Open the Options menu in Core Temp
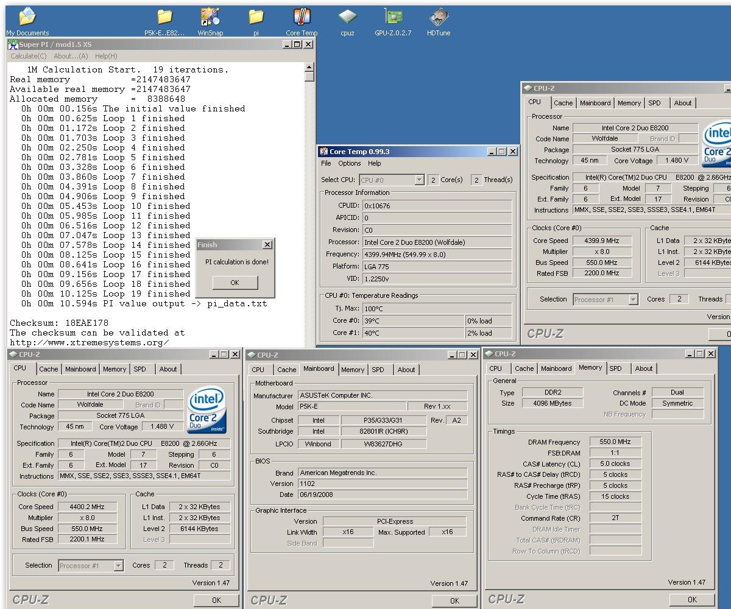This screenshot has width=731, height=609. (x=350, y=163)
